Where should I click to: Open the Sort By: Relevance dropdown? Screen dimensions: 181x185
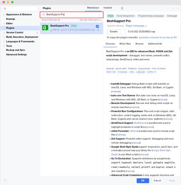click(90, 20)
